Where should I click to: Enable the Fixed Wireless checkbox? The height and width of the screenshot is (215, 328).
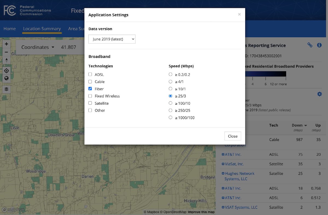click(90, 96)
